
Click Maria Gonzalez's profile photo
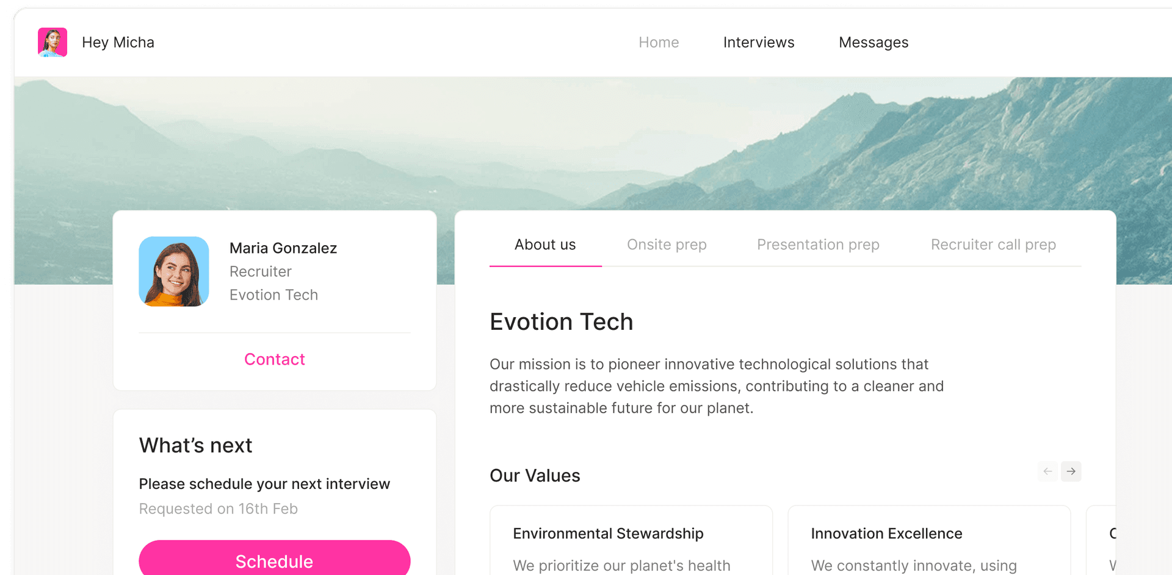[174, 271]
